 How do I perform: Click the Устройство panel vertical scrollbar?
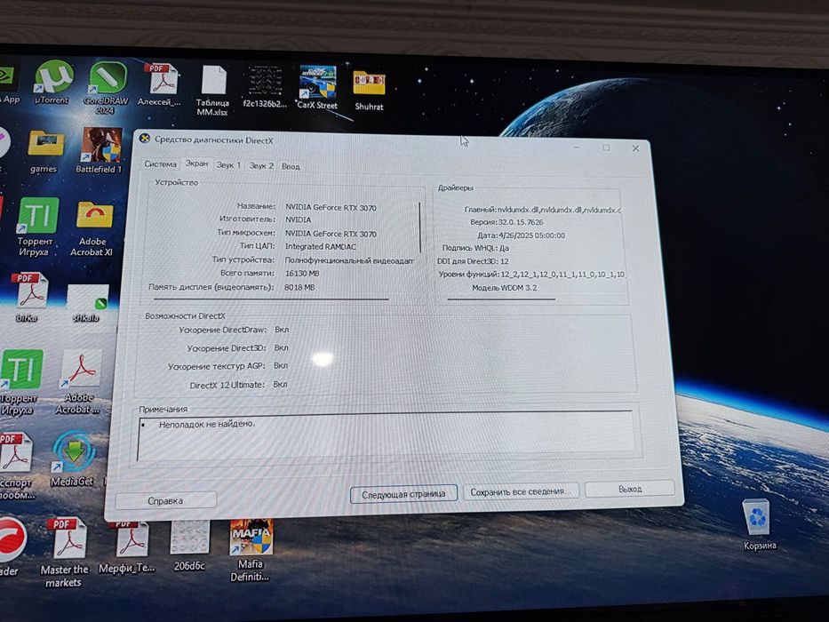[420, 227]
